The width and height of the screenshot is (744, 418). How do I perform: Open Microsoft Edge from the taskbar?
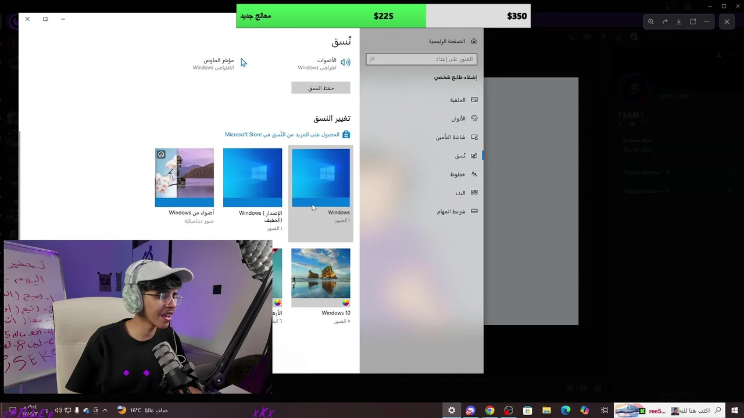(x=566, y=410)
